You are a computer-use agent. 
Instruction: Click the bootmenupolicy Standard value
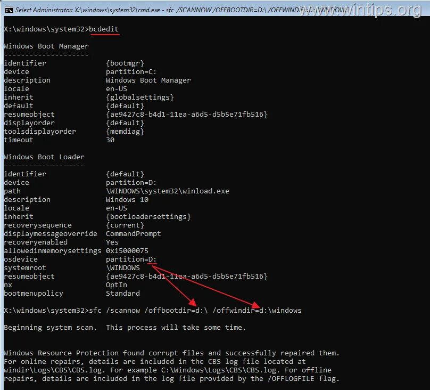(x=122, y=294)
